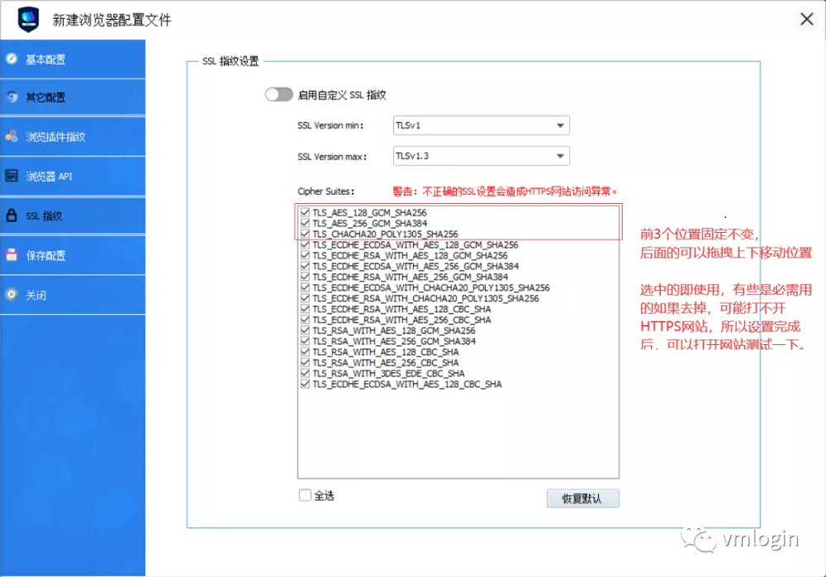The width and height of the screenshot is (826, 577).
Task: Click the SSL 指纹设置 group title
Action: point(230,61)
